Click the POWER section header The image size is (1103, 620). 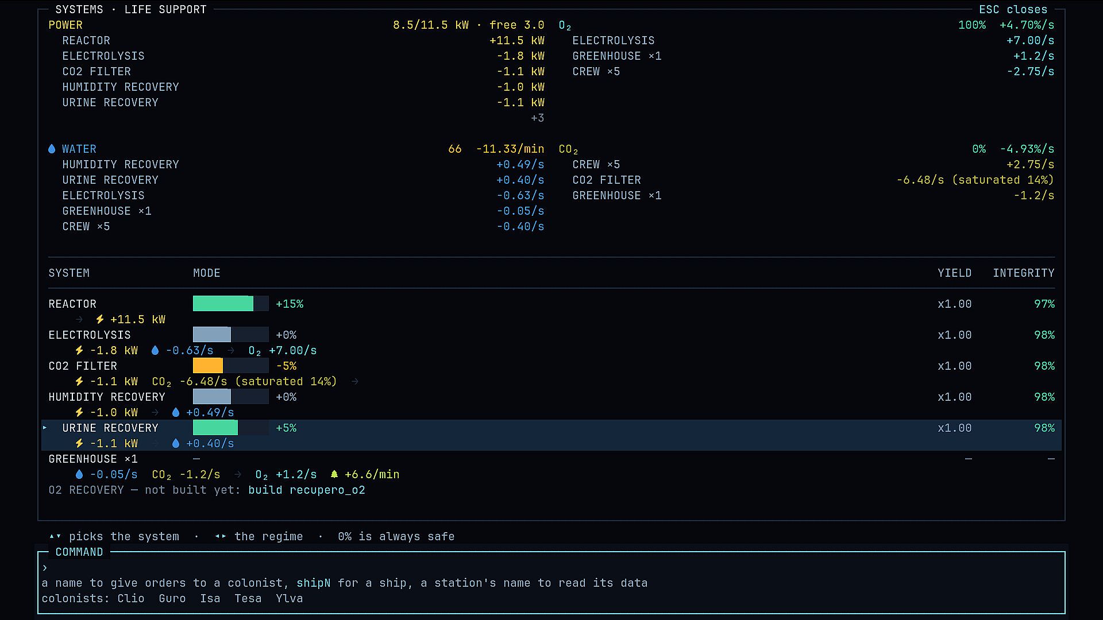coord(65,25)
